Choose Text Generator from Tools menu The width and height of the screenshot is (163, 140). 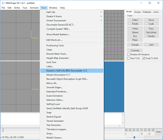click(x=72, y=125)
